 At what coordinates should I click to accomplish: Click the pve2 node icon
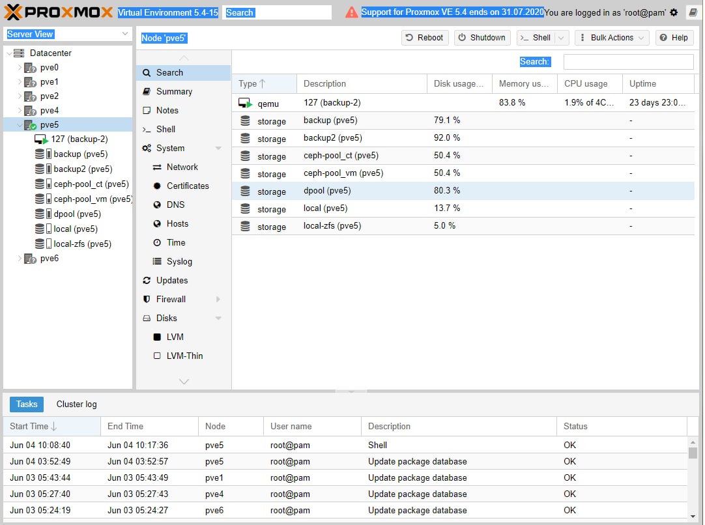tap(30, 96)
